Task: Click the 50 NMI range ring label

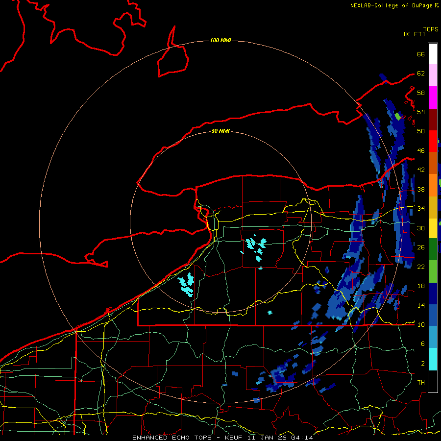Action: click(220, 131)
